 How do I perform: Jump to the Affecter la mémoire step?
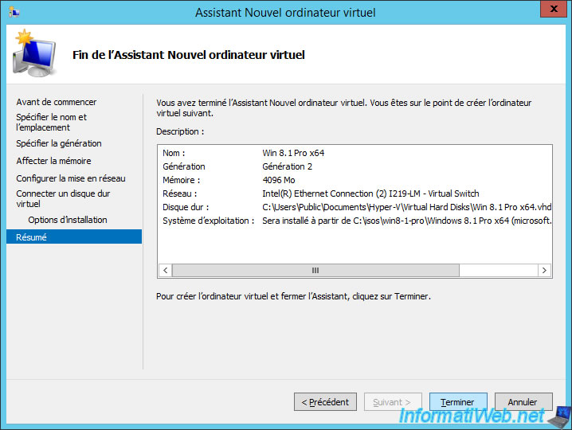pyautogui.click(x=53, y=161)
